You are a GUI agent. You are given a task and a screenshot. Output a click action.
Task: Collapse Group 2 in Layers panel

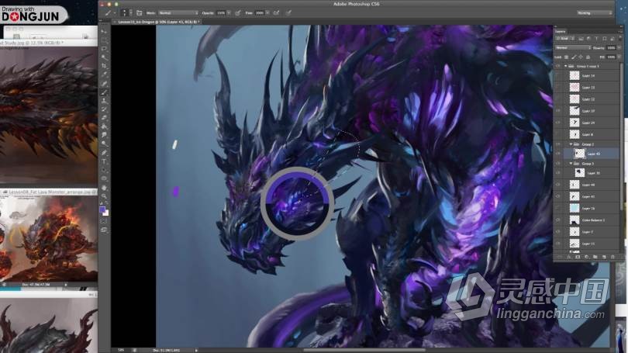[x=571, y=144]
